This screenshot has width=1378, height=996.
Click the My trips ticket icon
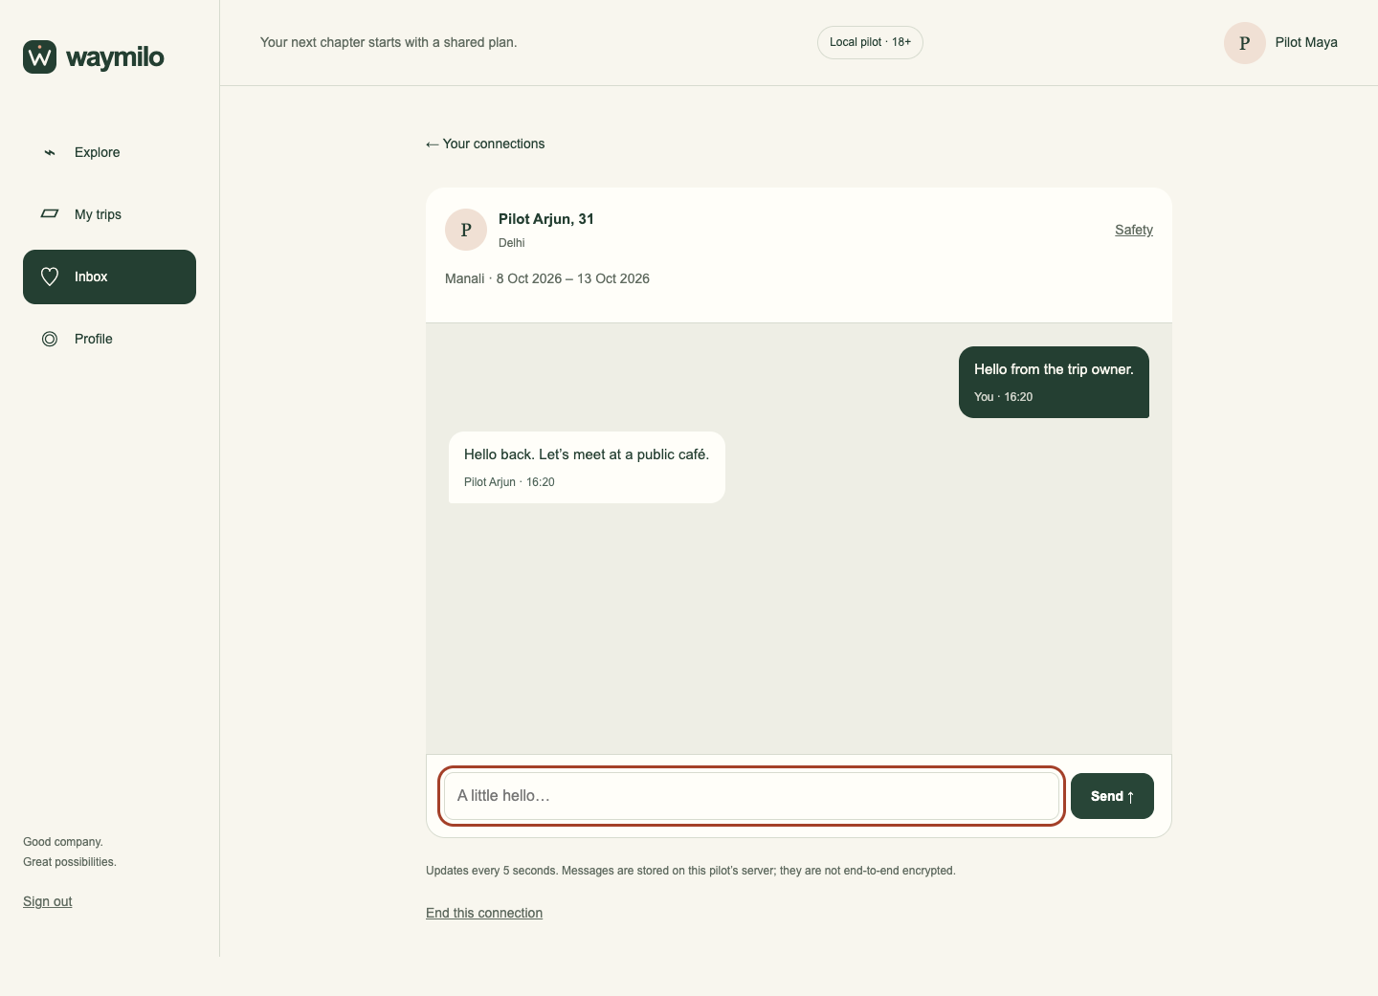[50, 214]
